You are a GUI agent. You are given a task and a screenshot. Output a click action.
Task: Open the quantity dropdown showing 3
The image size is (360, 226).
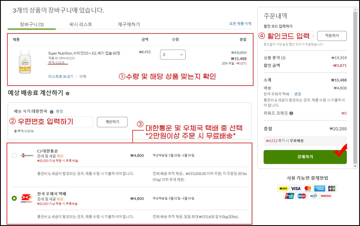coord(173,55)
